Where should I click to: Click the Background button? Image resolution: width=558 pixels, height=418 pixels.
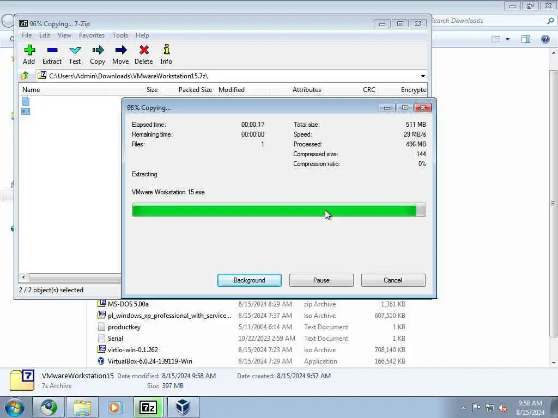[x=250, y=280]
